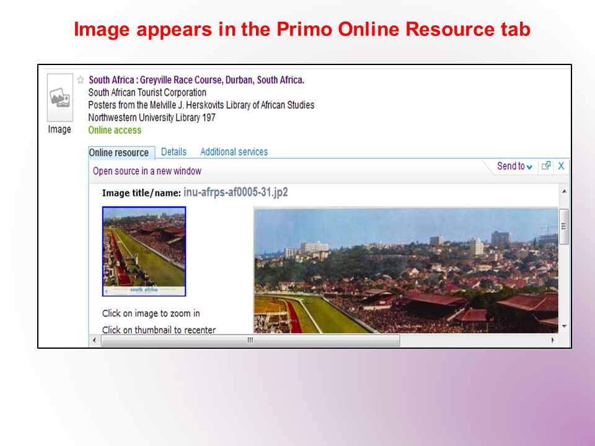
Task: Click the 'Click on image to zoom in' text
Action: pyautogui.click(x=151, y=313)
